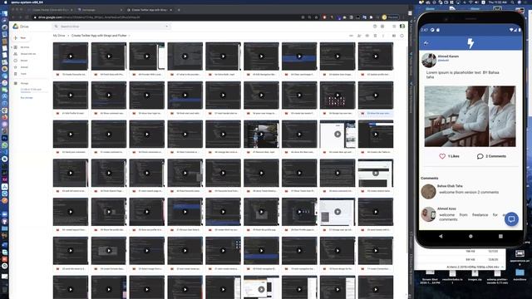Viewport: 532px width, 299px height.
Task: Follow the Buy storage link
Action: pyautogui.click(x=27, y=98)
